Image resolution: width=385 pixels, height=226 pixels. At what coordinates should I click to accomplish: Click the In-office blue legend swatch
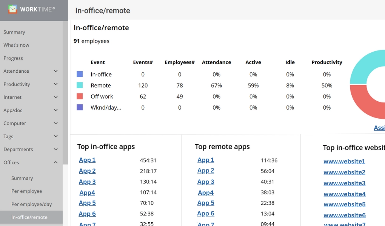pyautogui.click(x=80, y=75)
